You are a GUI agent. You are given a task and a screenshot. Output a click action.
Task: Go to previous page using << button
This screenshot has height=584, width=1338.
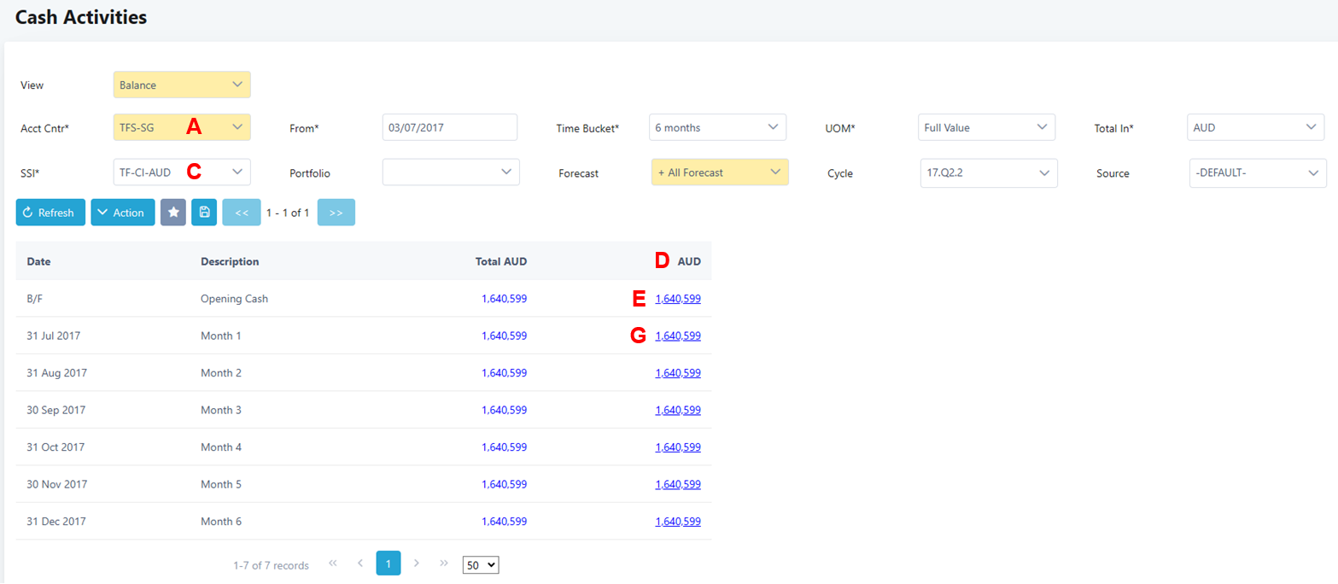pos(241,213)
